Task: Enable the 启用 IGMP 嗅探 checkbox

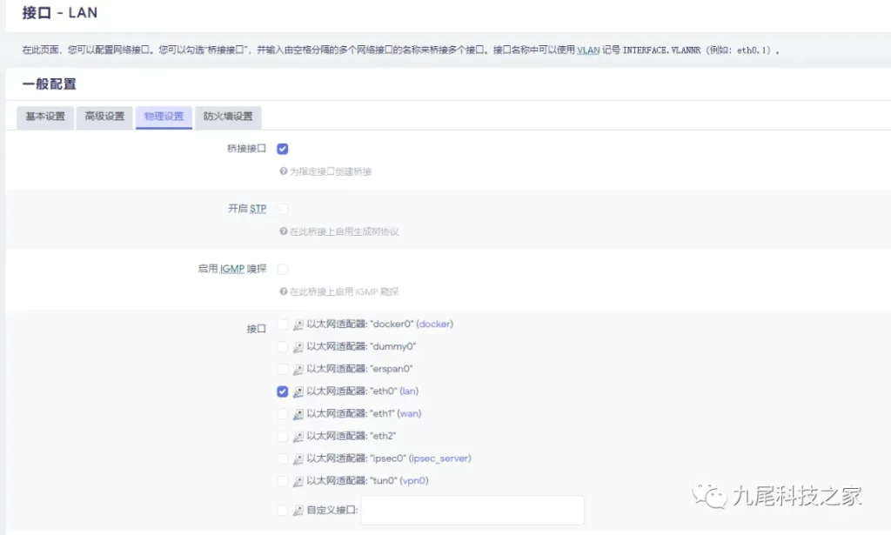Action: click(x=282, y=269)
